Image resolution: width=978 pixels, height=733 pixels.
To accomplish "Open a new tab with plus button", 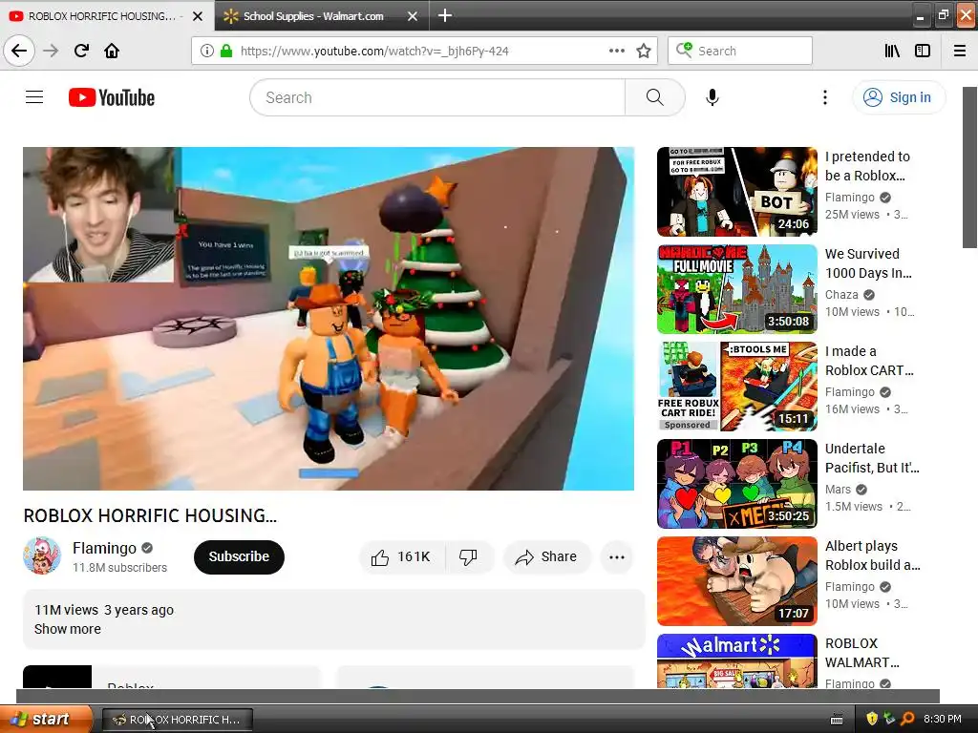I will [445, 15].
